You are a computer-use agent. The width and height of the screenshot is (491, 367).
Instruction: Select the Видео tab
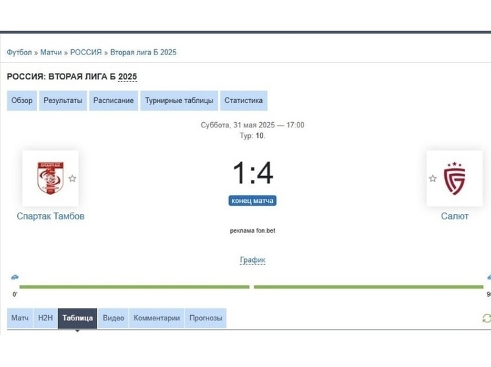[x=113, y=318]
